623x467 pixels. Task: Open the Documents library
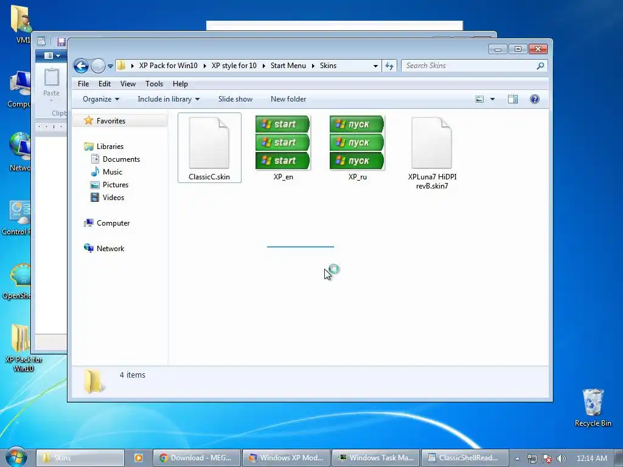[x=121, y=159]
